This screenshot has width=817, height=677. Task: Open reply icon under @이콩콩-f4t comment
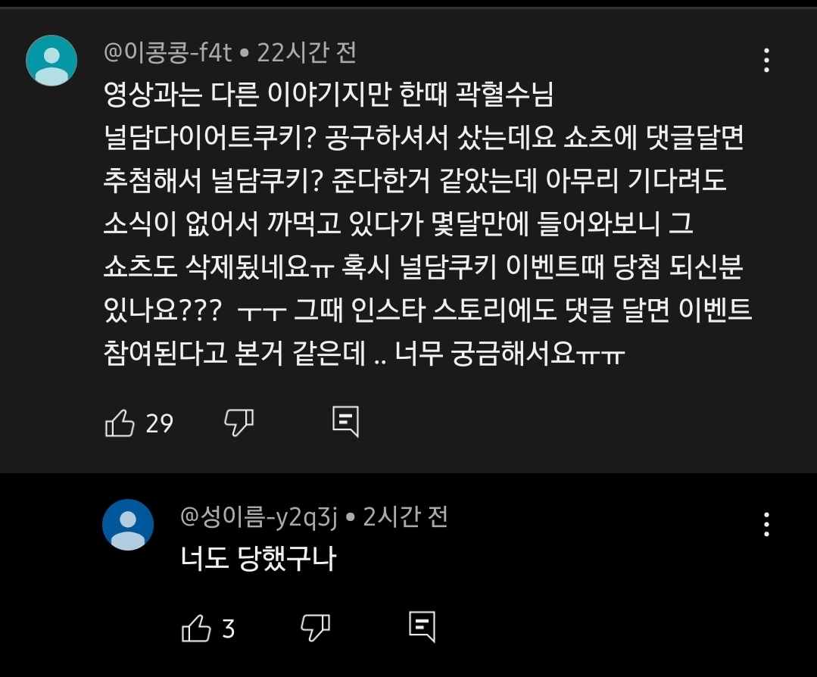346,422
